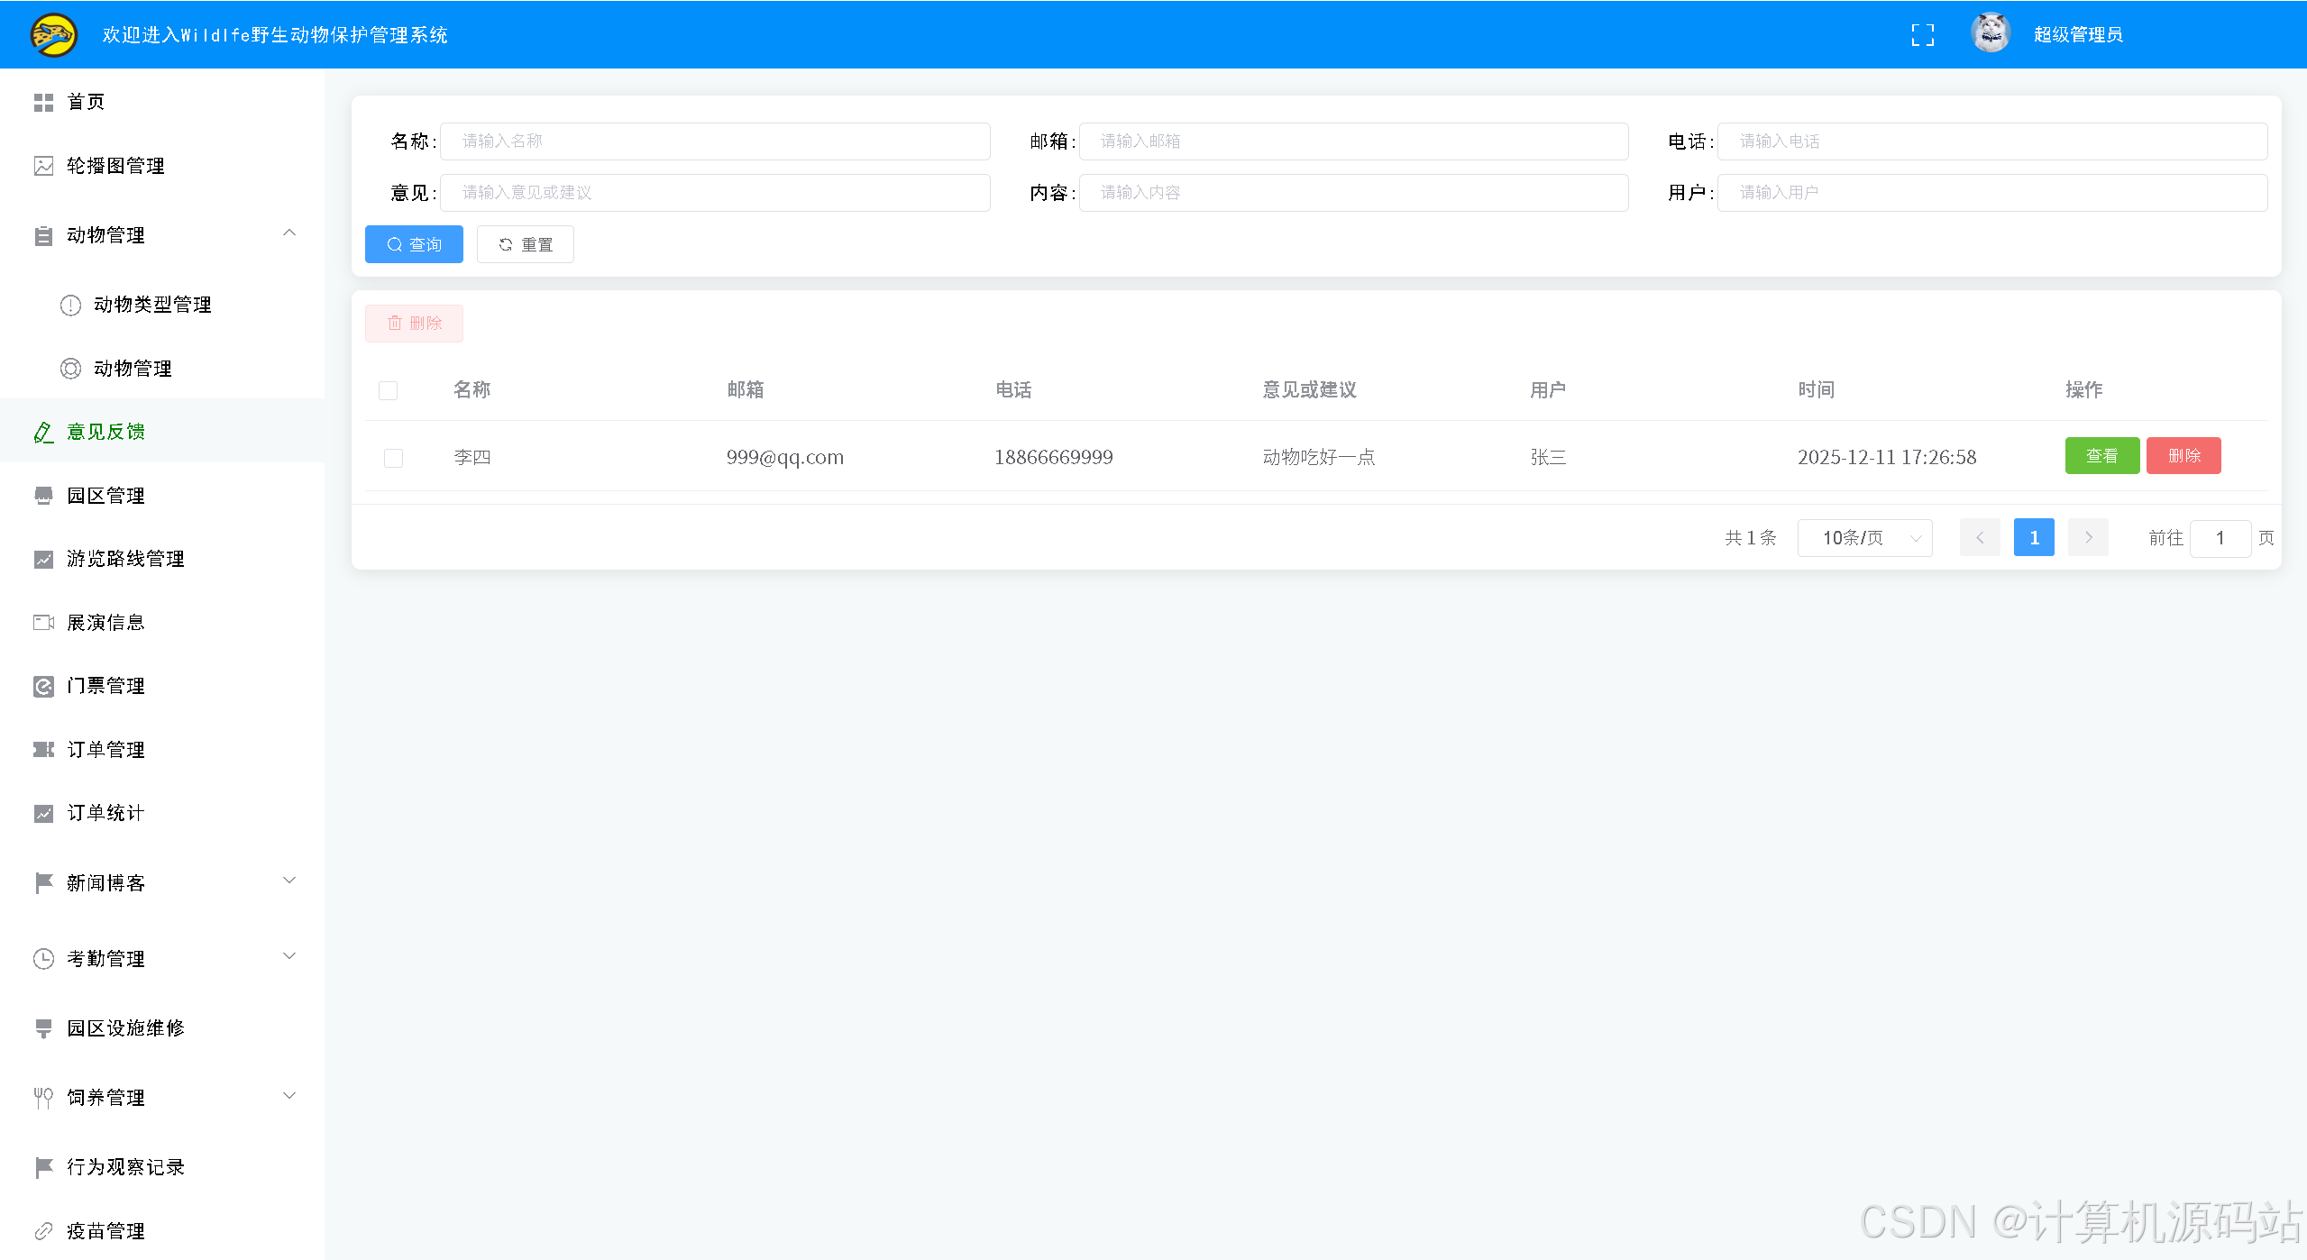This screenshot has height=1260, width=2307.
Task: Click the 园区设施维修 brush icon
Action: [43, 1028]
